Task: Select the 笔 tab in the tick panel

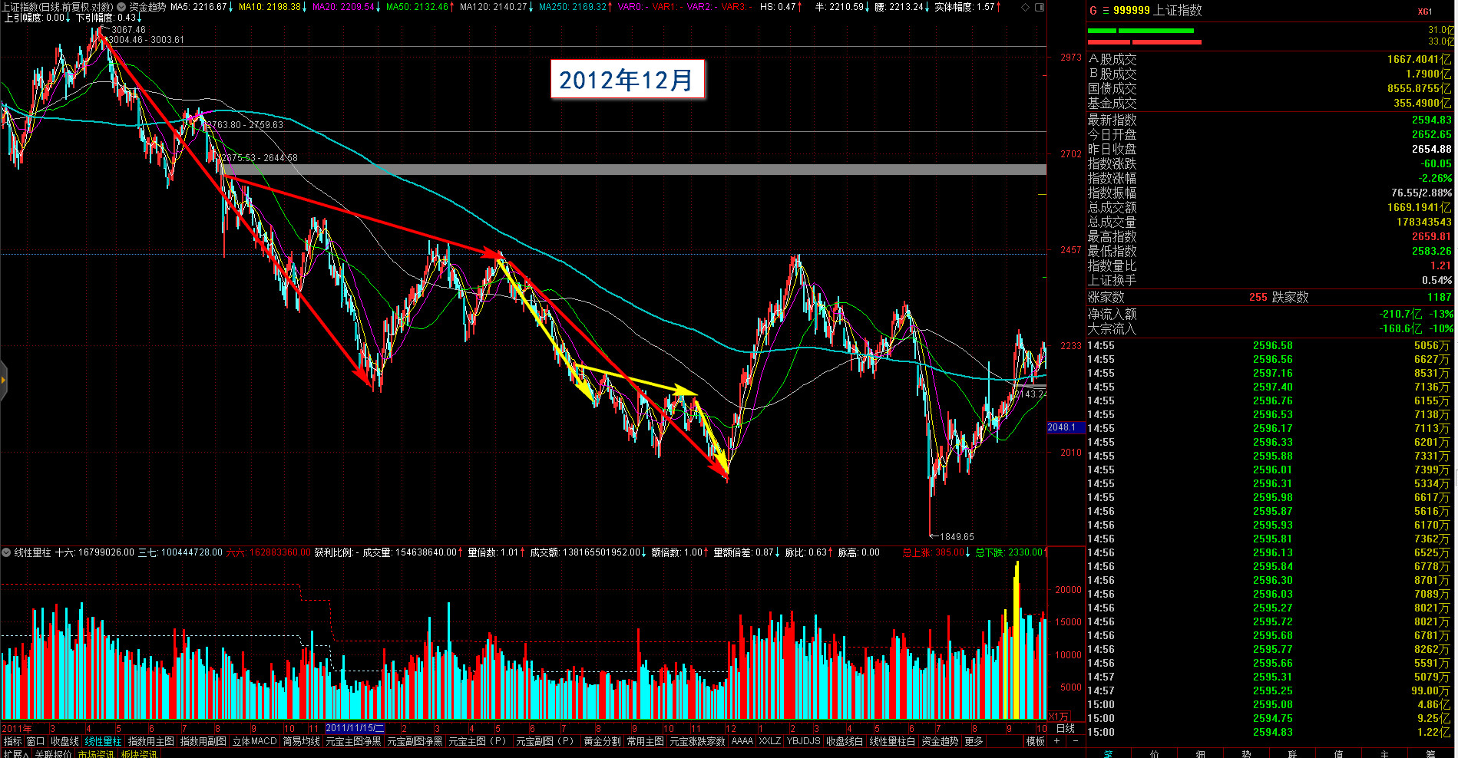Action: coord(1108,754)
